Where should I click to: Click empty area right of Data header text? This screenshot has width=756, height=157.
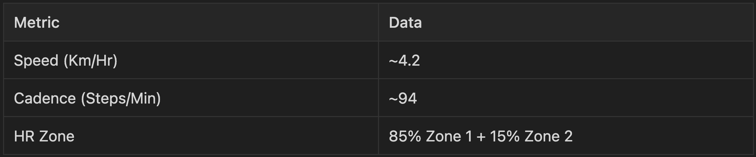point(588,22)
